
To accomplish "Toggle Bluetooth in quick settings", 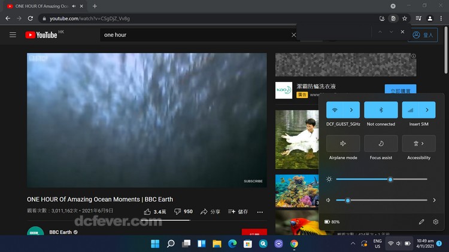I will click(381, 110).
